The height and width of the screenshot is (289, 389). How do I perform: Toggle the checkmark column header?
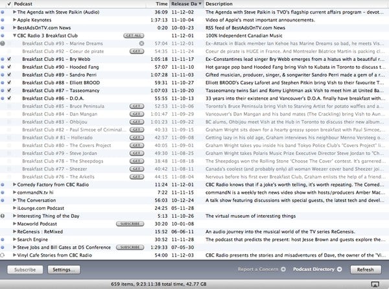(9, 4)
